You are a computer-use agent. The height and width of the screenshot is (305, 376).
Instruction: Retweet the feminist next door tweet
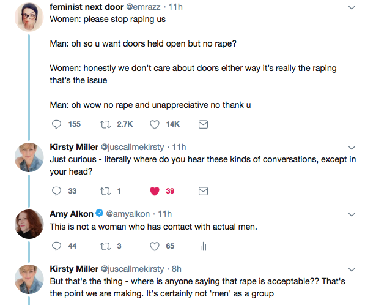[x=105, y=124]
